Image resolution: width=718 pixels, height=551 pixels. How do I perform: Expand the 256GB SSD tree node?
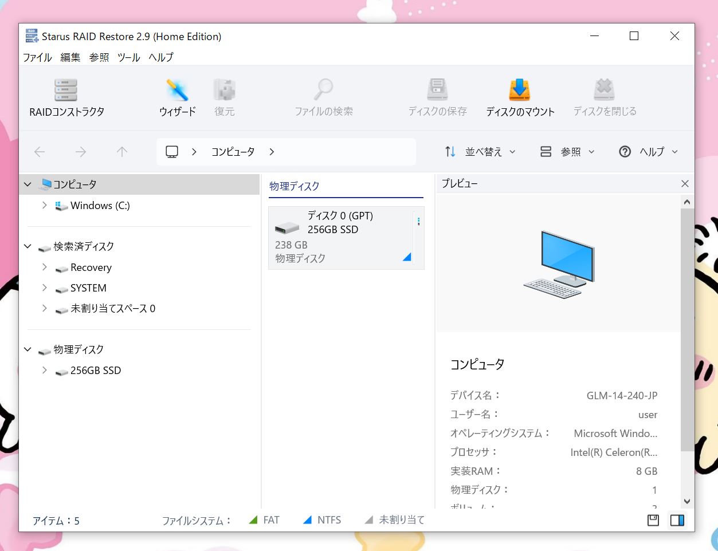point(45,370)
